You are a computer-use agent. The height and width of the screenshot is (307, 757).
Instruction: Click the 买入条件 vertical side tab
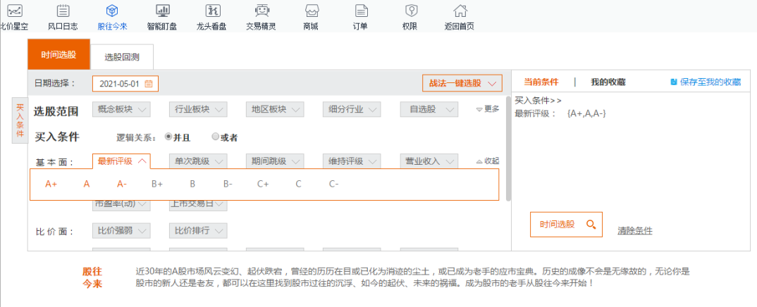pyautogui.click(x=20, y=120)
